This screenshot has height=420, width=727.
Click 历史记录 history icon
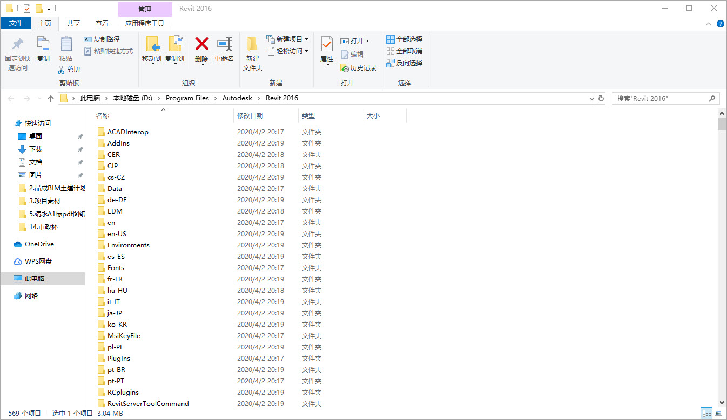[345, 68]
